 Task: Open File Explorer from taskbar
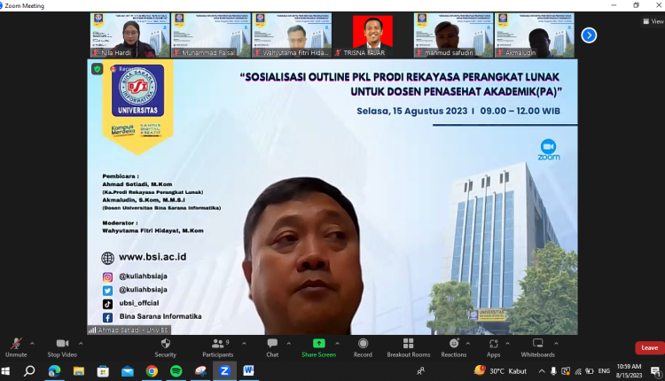(78, 371)
